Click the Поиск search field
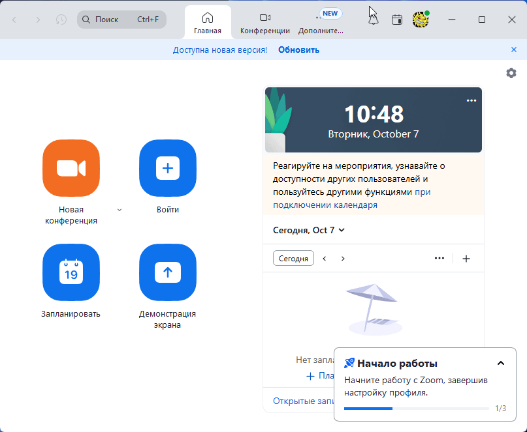527x432 pixels. (x=121, y=20)
